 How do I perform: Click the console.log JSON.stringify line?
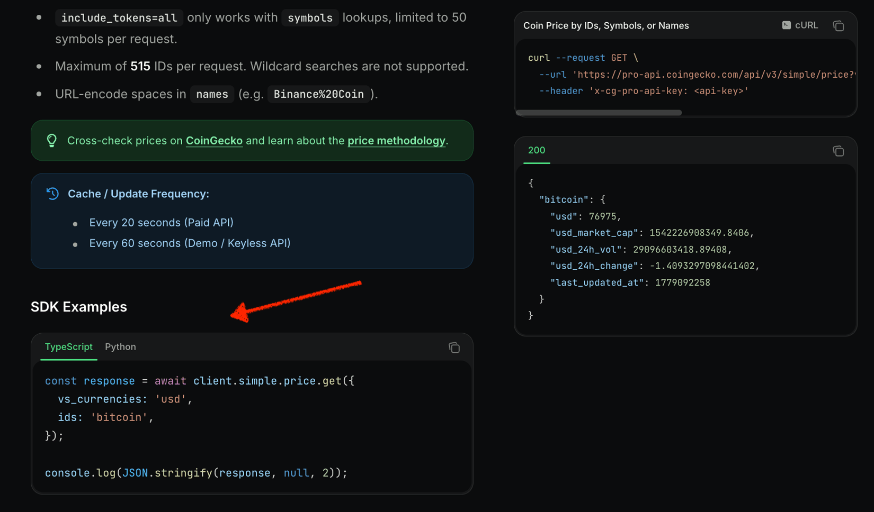[196, 473]
